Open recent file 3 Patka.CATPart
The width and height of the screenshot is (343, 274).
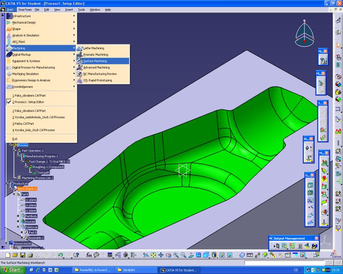(x=41, y=124)
